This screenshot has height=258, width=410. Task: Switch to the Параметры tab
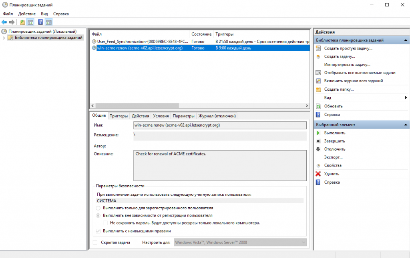click(x=183, y=116)
